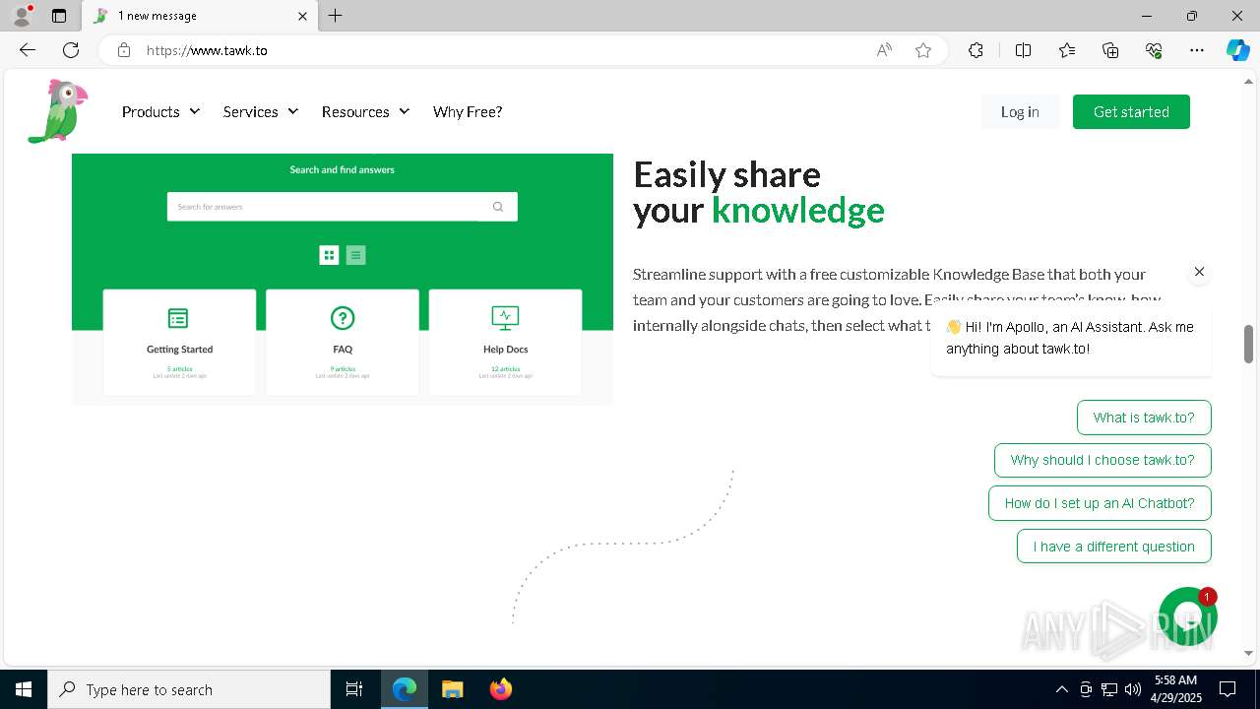Screen dimensions: 1260x709
Task: Expand the Services dropdown
Action: coord(260,111)
